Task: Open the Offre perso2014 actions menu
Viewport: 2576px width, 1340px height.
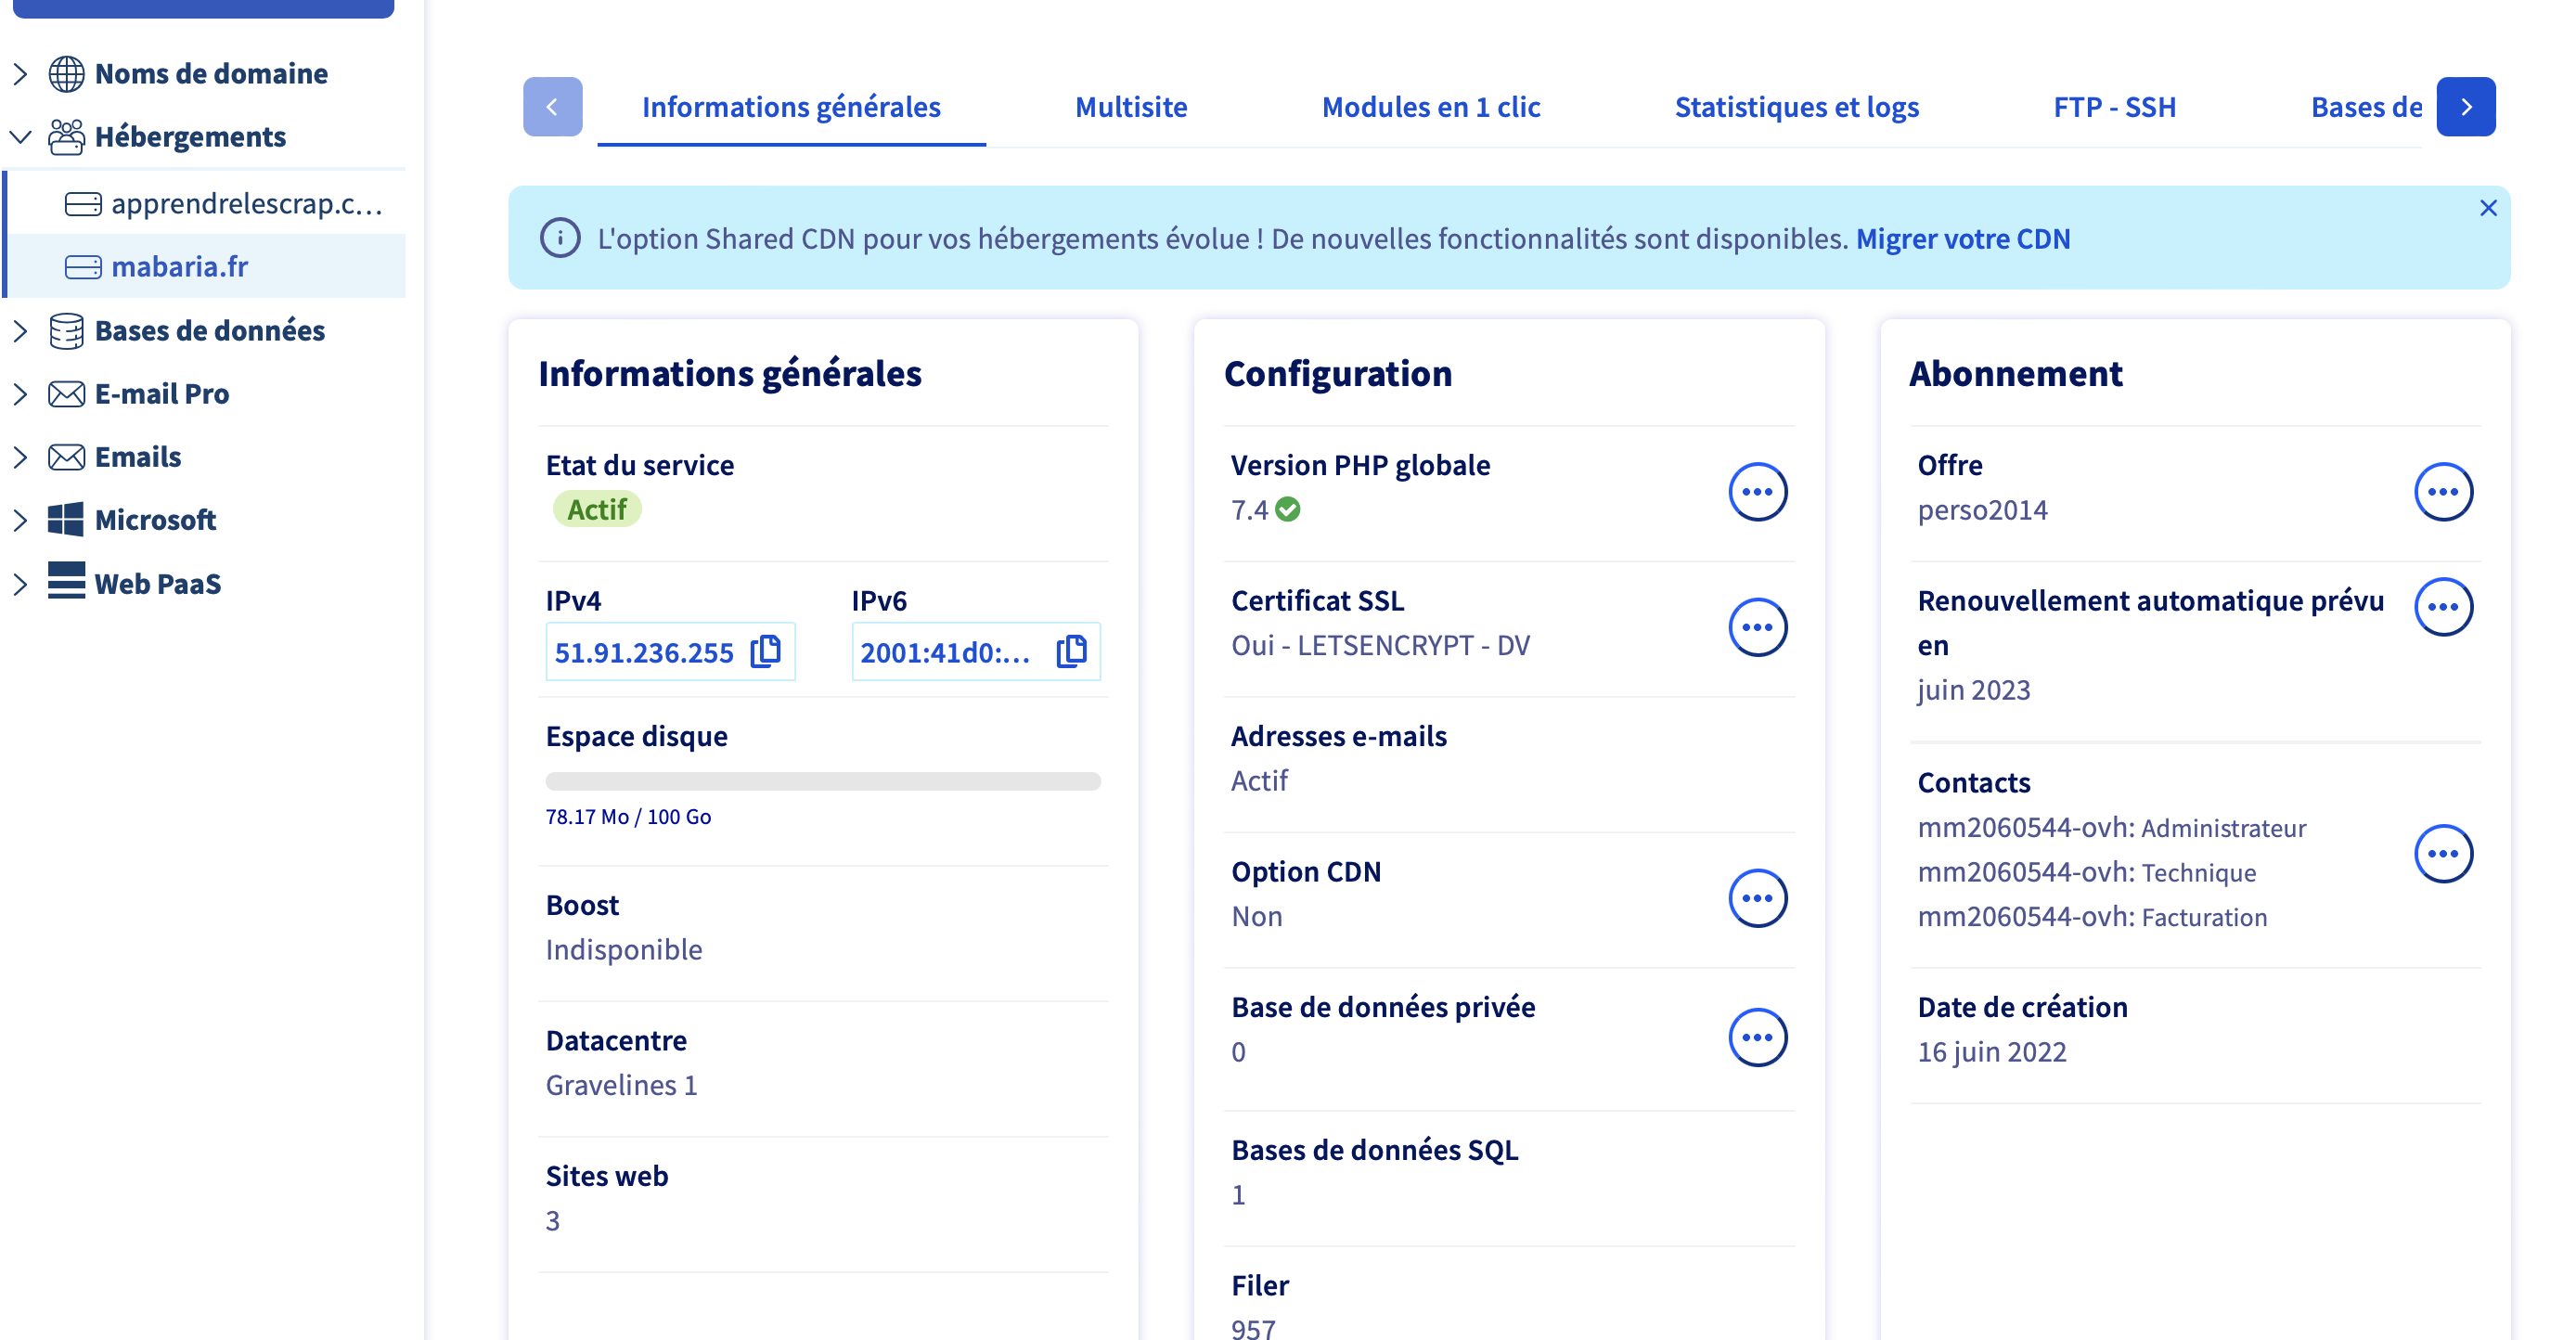Action: click(2443, 491)
